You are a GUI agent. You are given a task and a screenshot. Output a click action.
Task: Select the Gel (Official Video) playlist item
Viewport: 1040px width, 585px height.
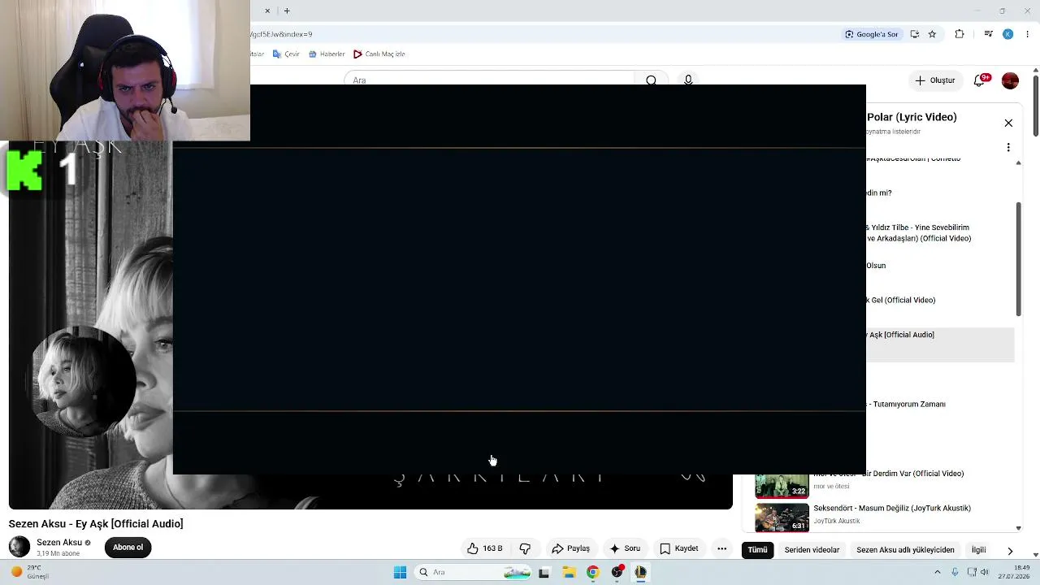coord(940,310)
